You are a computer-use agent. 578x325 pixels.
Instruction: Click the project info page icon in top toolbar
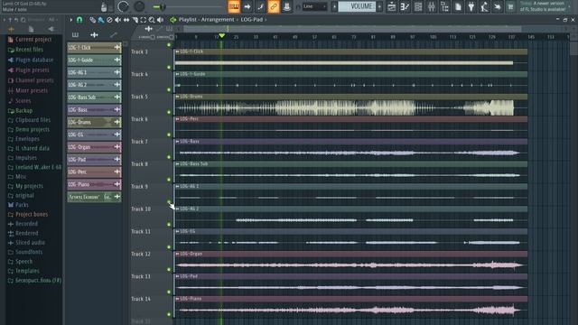pos(458,6)
